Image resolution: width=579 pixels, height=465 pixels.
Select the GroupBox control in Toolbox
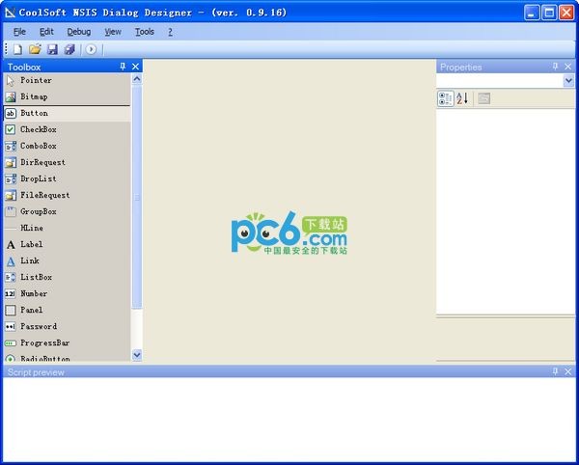(67, 211)
